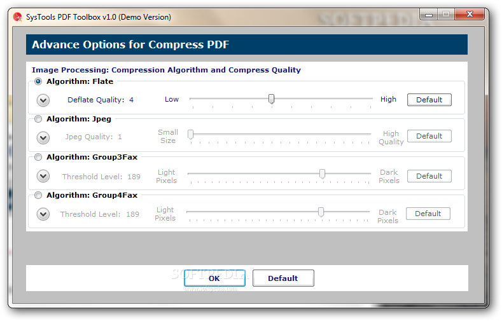Click the Group3Fax 'Light Pixels' label
This screenshot has height=321, width=502.
click(x=167, y=177)
